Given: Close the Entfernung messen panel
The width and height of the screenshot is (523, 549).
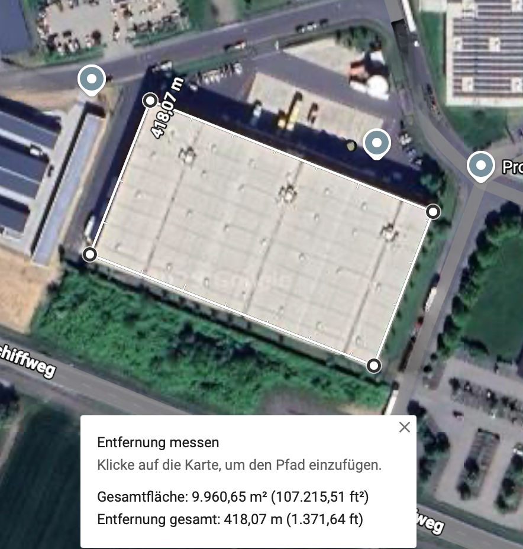Looking at the screenshot, I should coord(404,427).
